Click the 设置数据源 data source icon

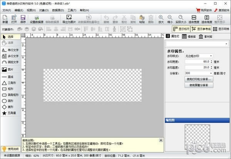(x=37, y=18)
